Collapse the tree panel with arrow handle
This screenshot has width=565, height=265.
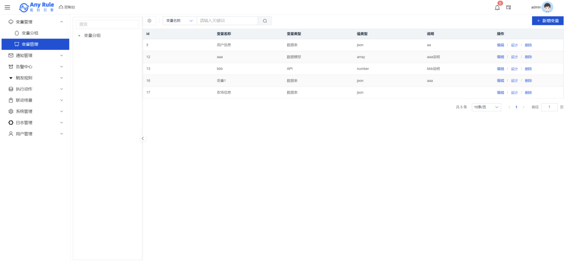coord(143,138)
